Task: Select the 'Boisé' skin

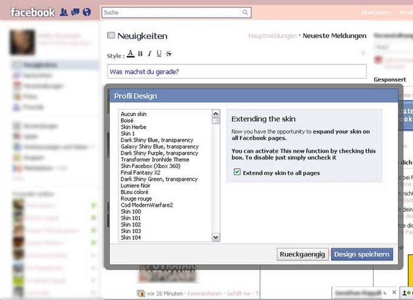Action: (x=127, y=120)
